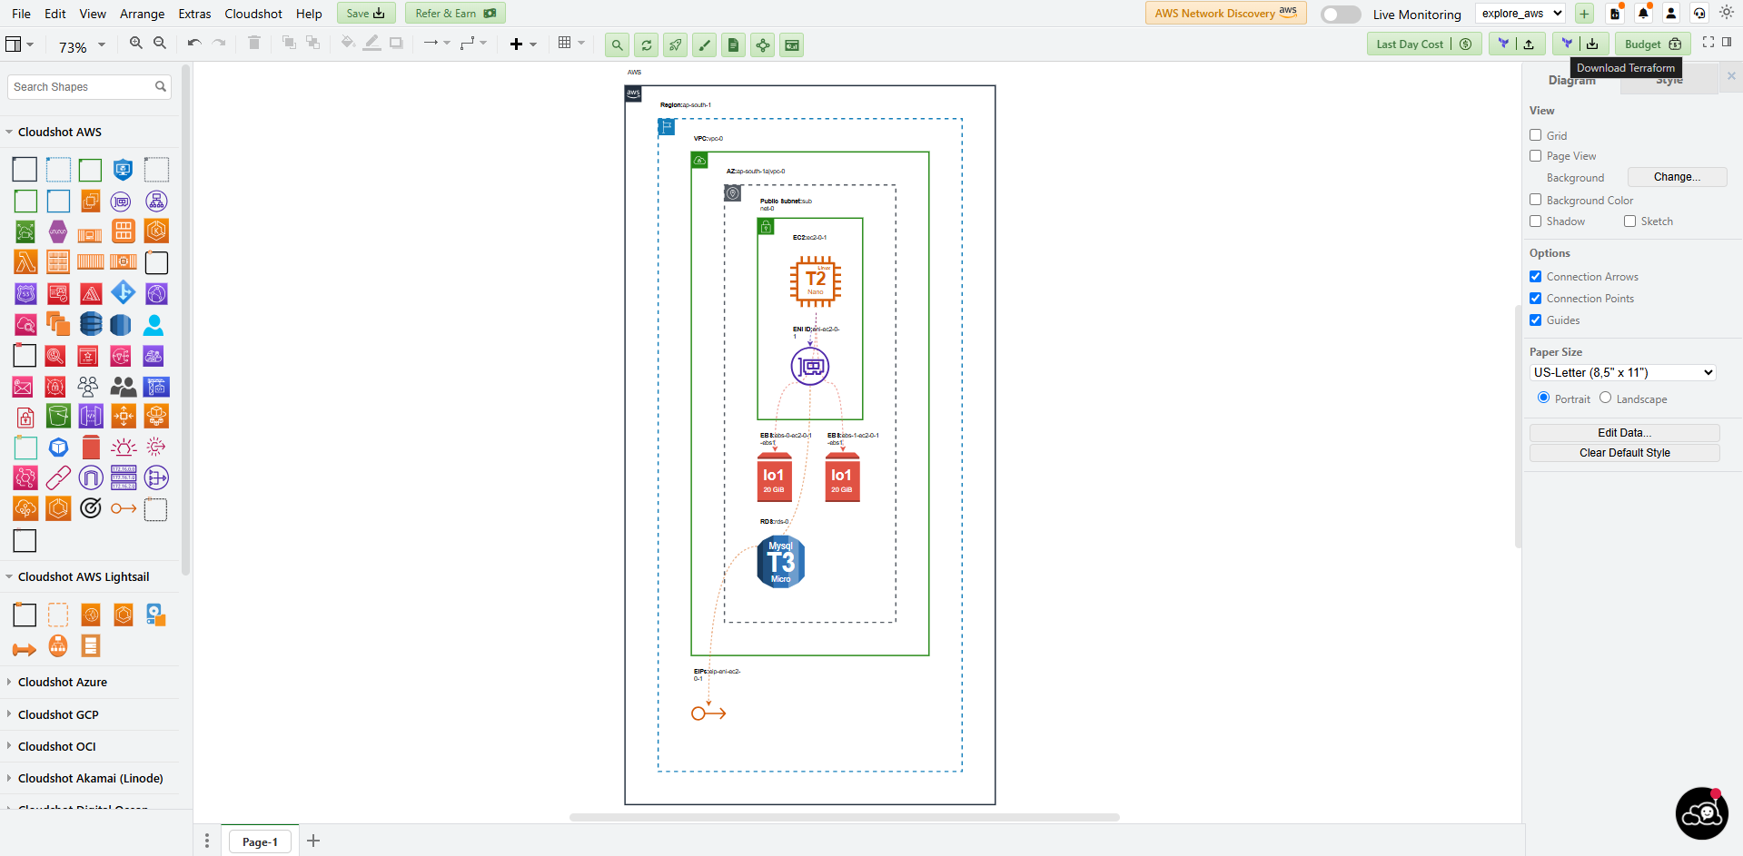1743x856 pixels.
Task: Click the green rocket toolbar icon
Action: point(676,44)
